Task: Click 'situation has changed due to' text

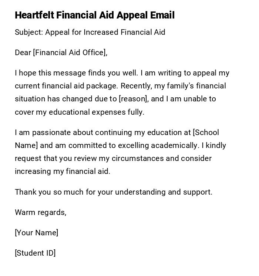Action: click(65, 99)
